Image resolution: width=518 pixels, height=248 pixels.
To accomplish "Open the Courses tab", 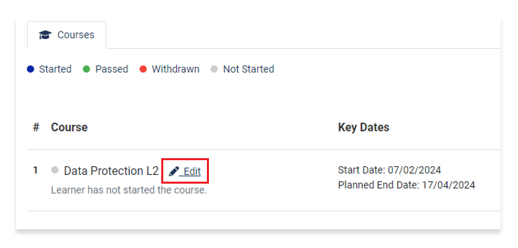I will (67, 35).
